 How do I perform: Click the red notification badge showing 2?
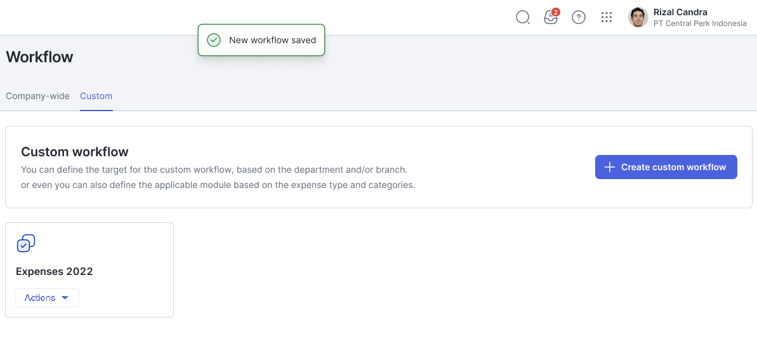pyautogui.click(x=556, y=12)
